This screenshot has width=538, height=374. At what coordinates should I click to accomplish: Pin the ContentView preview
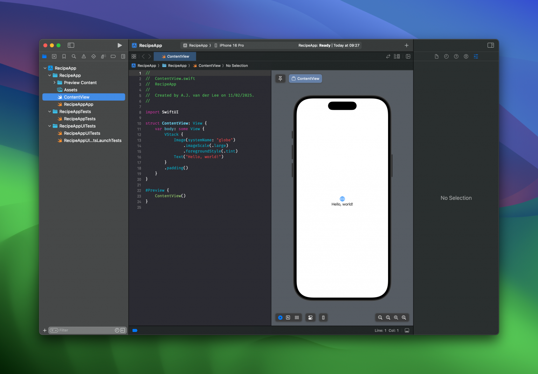coord(280,79)
